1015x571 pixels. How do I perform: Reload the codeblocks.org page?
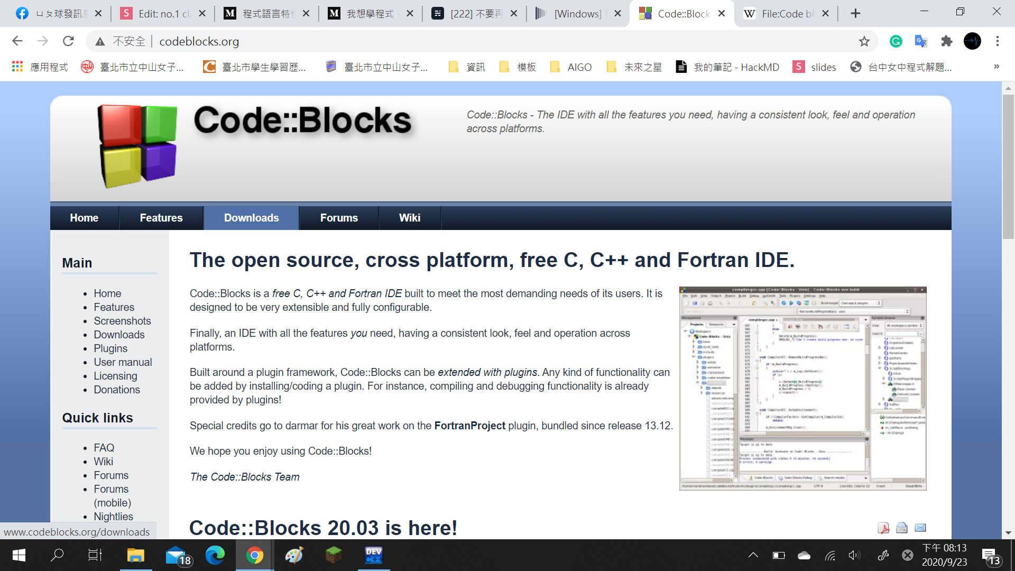pyautogui.click(x=68, y=41)
